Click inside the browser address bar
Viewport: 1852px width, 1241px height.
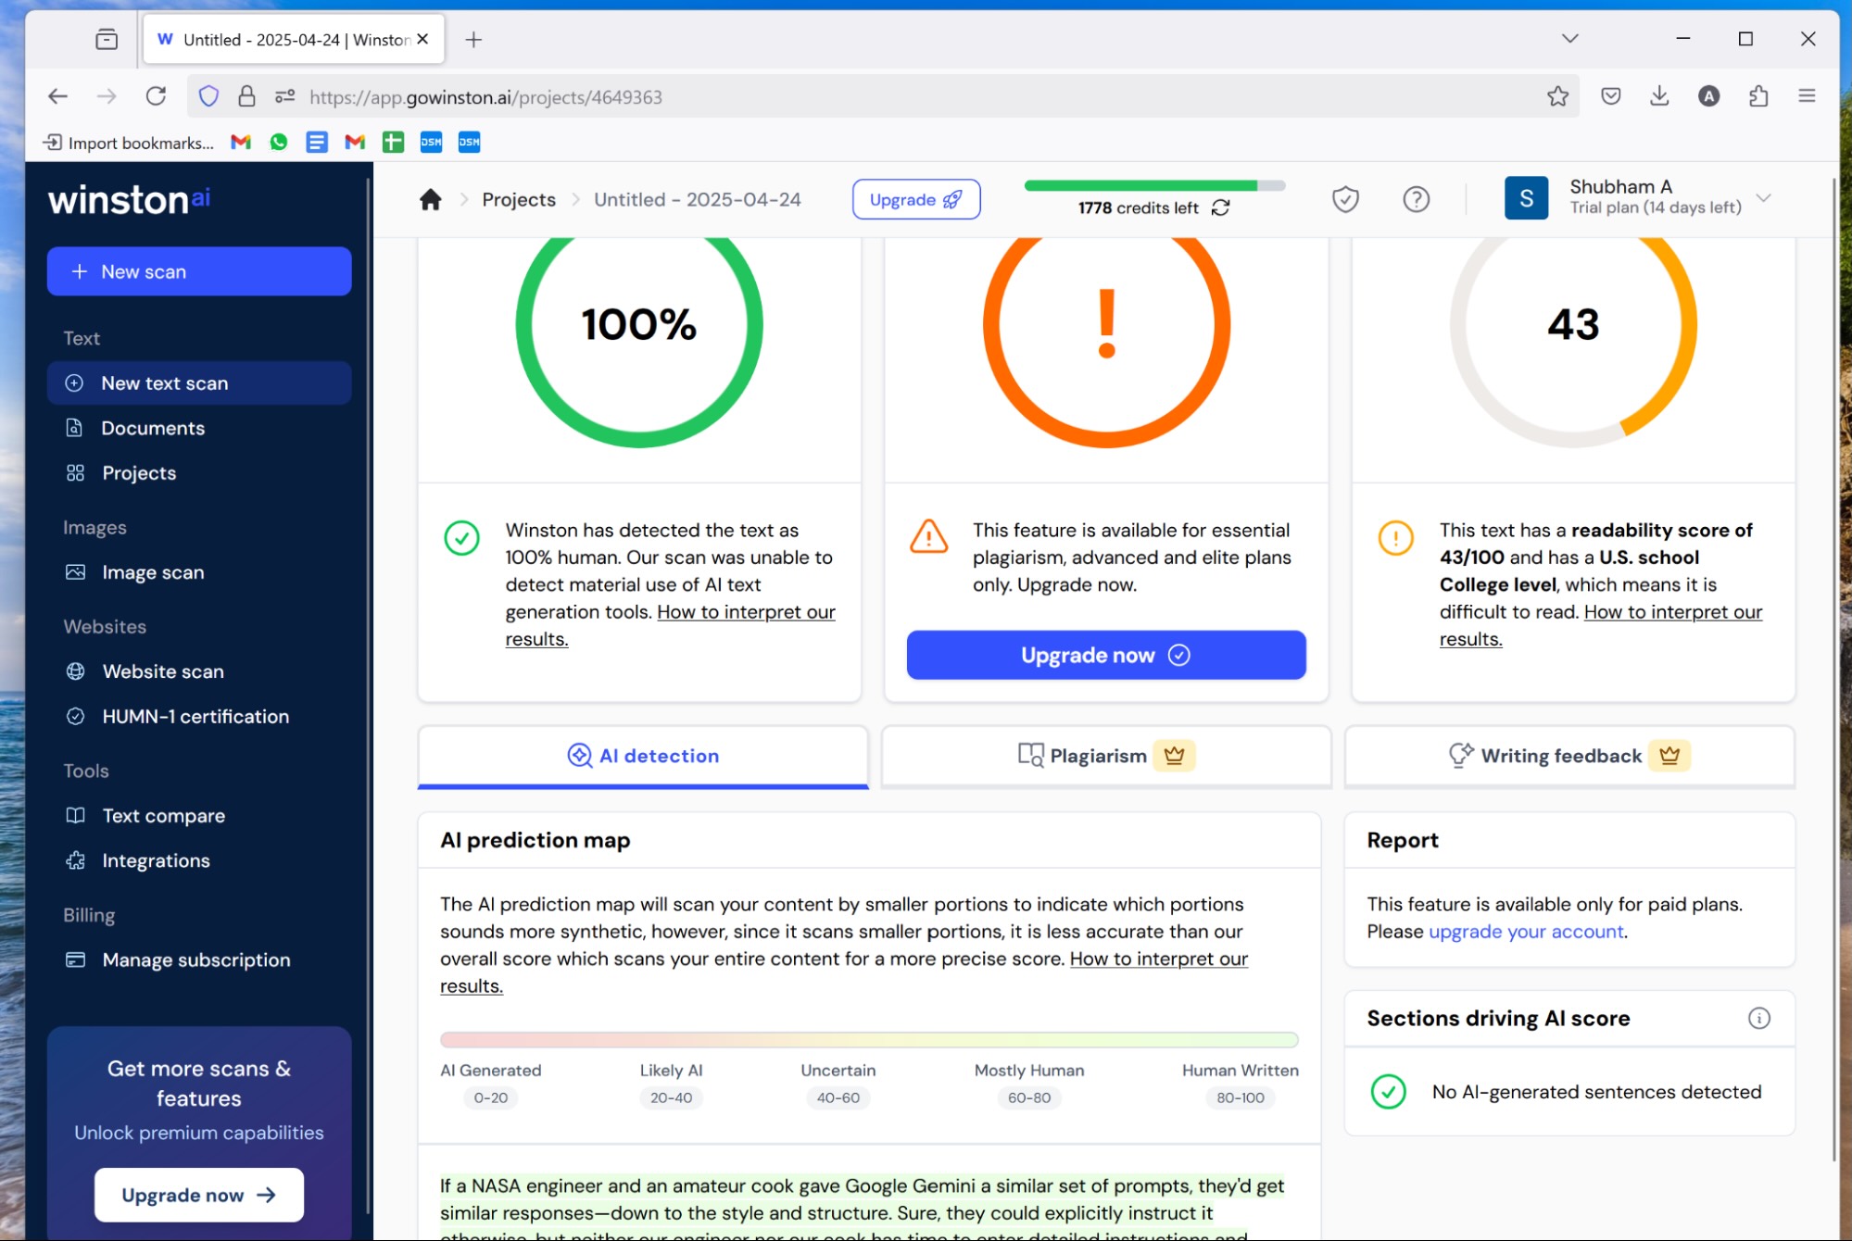834,96
